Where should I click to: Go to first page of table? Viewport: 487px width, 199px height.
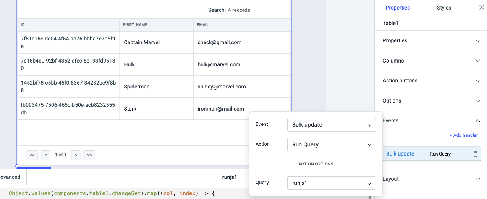pyautogui.click(x=32, y=155)
